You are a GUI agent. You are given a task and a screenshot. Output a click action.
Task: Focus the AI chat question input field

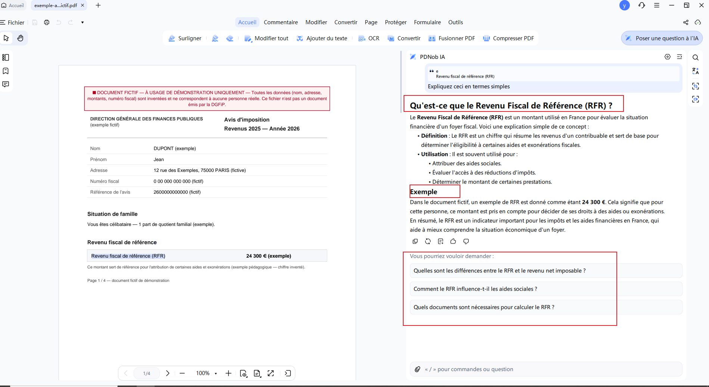click(546, 369)
